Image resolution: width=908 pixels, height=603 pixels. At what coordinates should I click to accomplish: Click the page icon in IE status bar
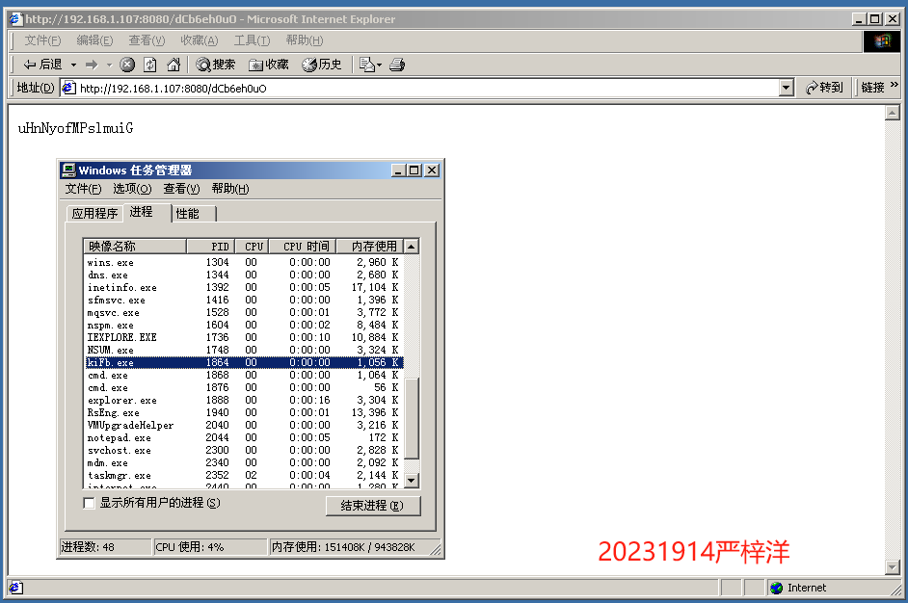15,588
